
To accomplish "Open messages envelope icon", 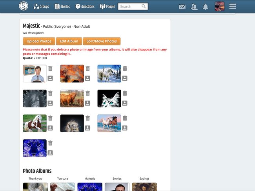I will [x=182, y=7].
